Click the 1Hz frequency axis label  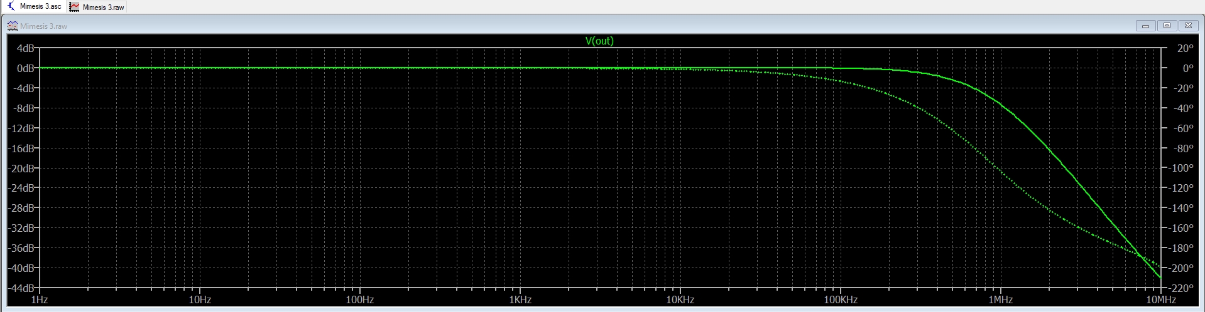tap(40, 300)
